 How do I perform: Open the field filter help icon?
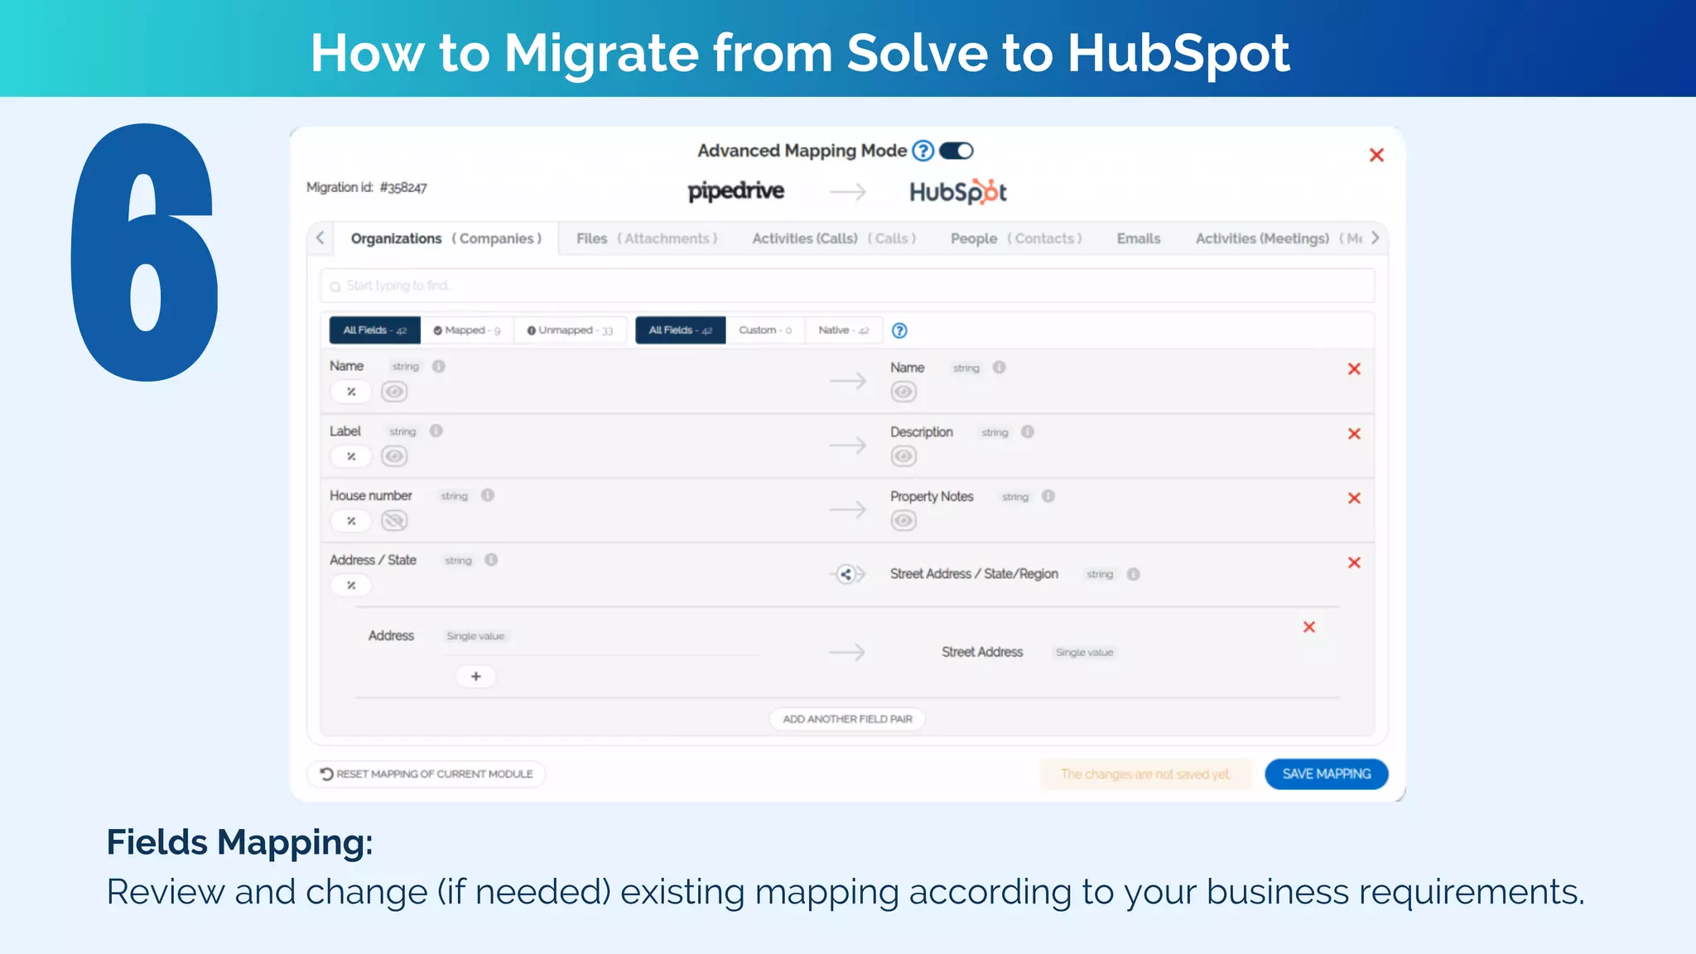tap(899, 330)
